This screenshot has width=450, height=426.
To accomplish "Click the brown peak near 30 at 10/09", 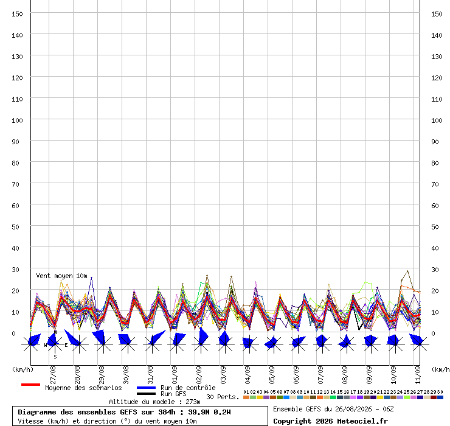I will point(407,271).
